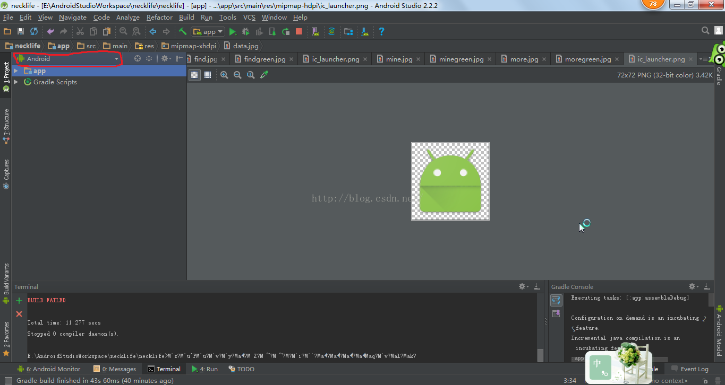Screen dimensions: 725x385
Task: Toggle the transparency chessboard button
Action: click(195, 75)
